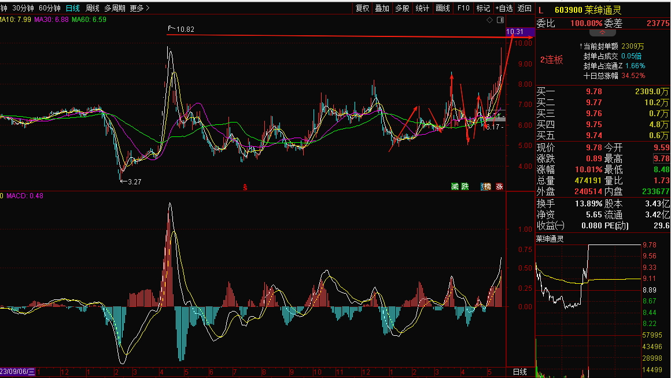The image size is (671, 378).
Task: Click the 返回 back button
Action: tap(525, 8)
